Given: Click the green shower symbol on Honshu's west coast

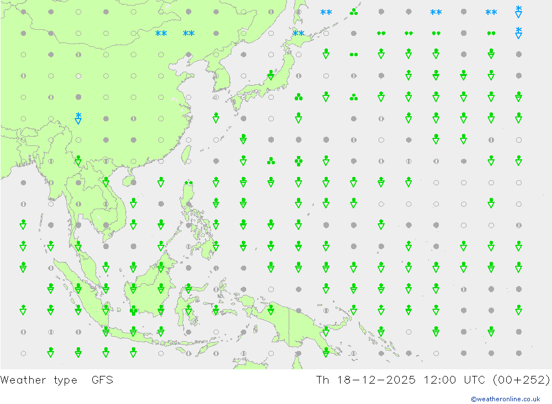Looking at the screenshot, I should coord(270,76).
